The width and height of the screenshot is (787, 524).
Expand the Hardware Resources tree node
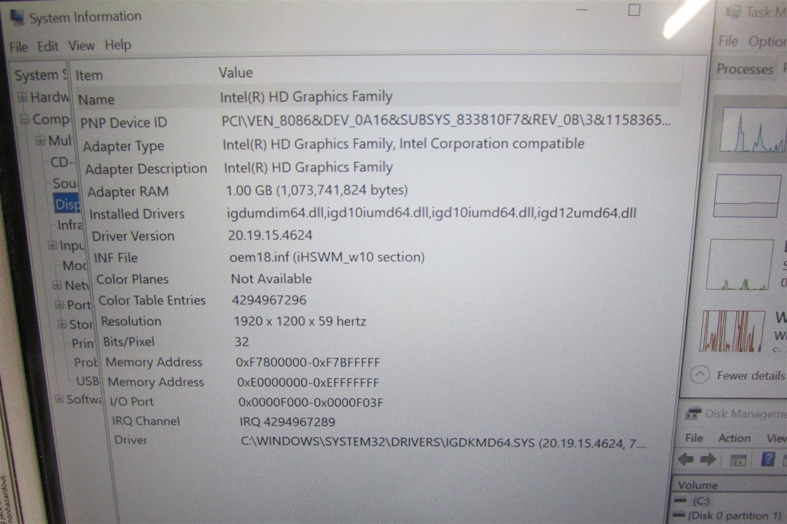point(22,97)
